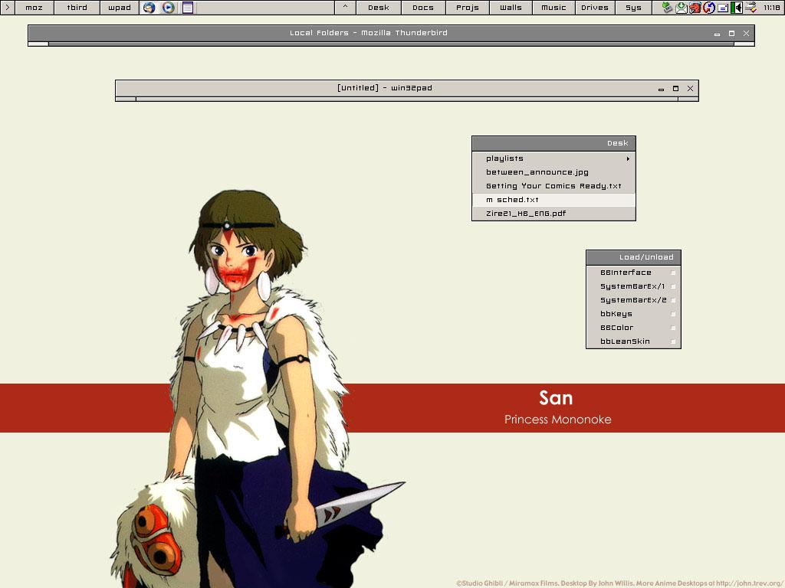The width and height of the screenshot is (785, 588).
Task: Open the red and blue sync arrows tray icon
Action: [709, 8]
